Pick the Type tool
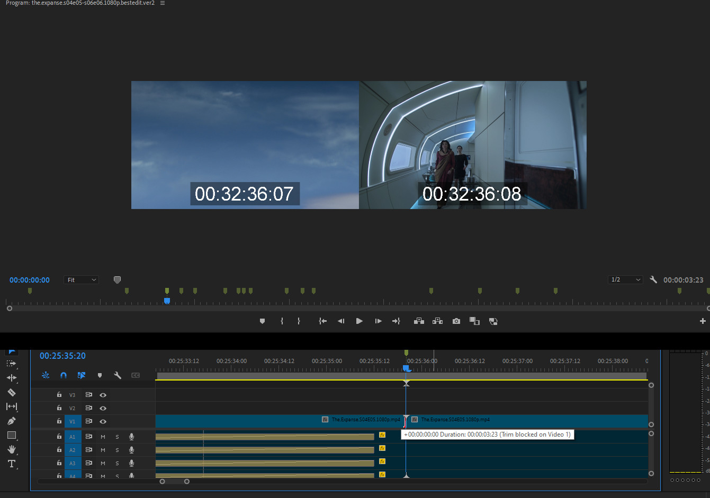This screenshot has height=498, width=710. (x=11, y=464)
